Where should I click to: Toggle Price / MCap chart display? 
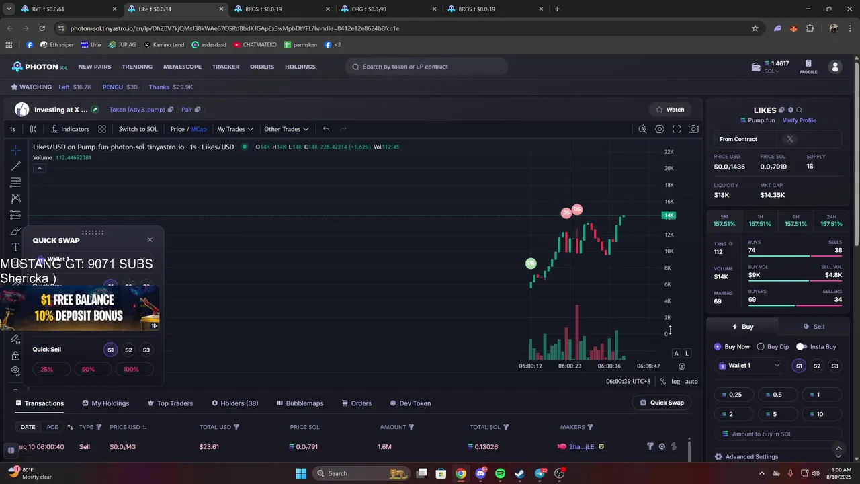coord(188,129)
